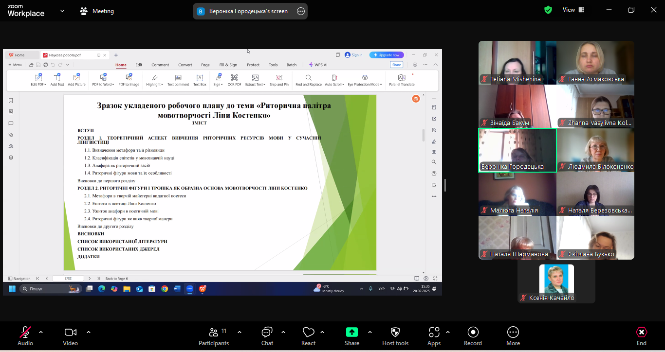Select the Highlight tool

point(155,80)
